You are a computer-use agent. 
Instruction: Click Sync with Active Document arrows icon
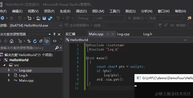coord(29,41)
